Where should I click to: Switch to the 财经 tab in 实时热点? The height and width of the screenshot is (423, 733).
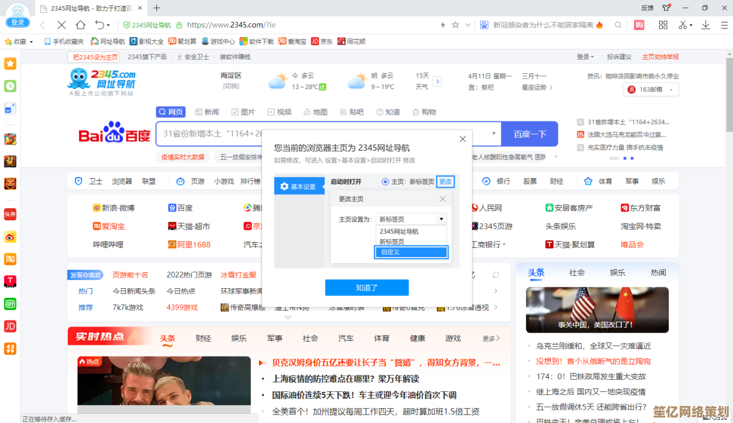pyautogui.click(x=202, y=338)
